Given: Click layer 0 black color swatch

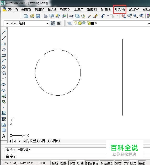Looking at the screenshot, I should [93, 23].
